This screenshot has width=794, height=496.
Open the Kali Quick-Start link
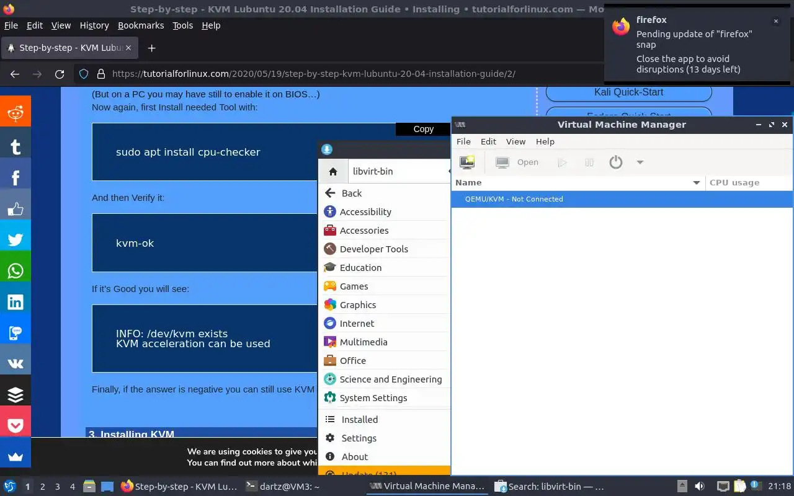tap(628, 92)
